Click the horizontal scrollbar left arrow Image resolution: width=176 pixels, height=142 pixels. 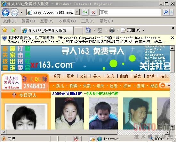4,132
